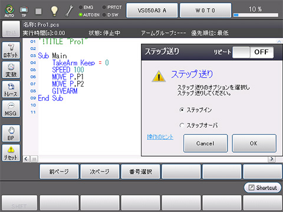
Task: Open the ロボット robot sidebar button
Action: [x=11, y=50]
